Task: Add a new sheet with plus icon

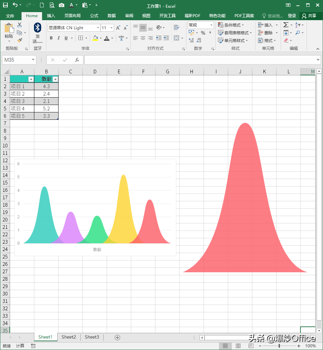Action: (x=117, y=338)
